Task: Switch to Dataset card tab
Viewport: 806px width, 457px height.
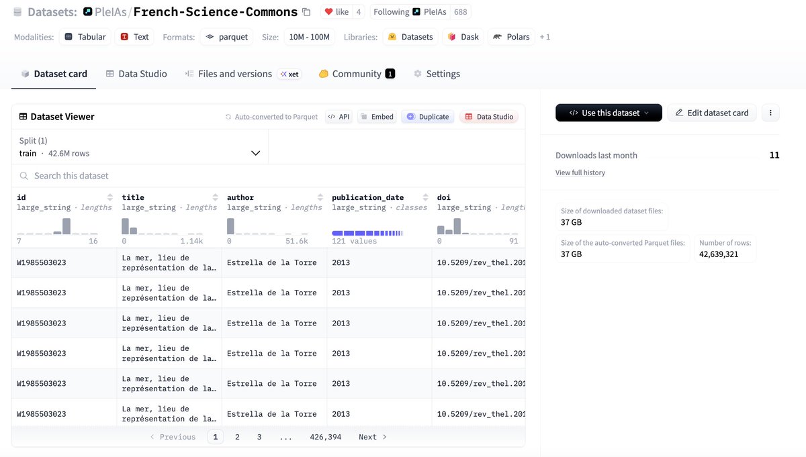Action: tap(54, 74)
